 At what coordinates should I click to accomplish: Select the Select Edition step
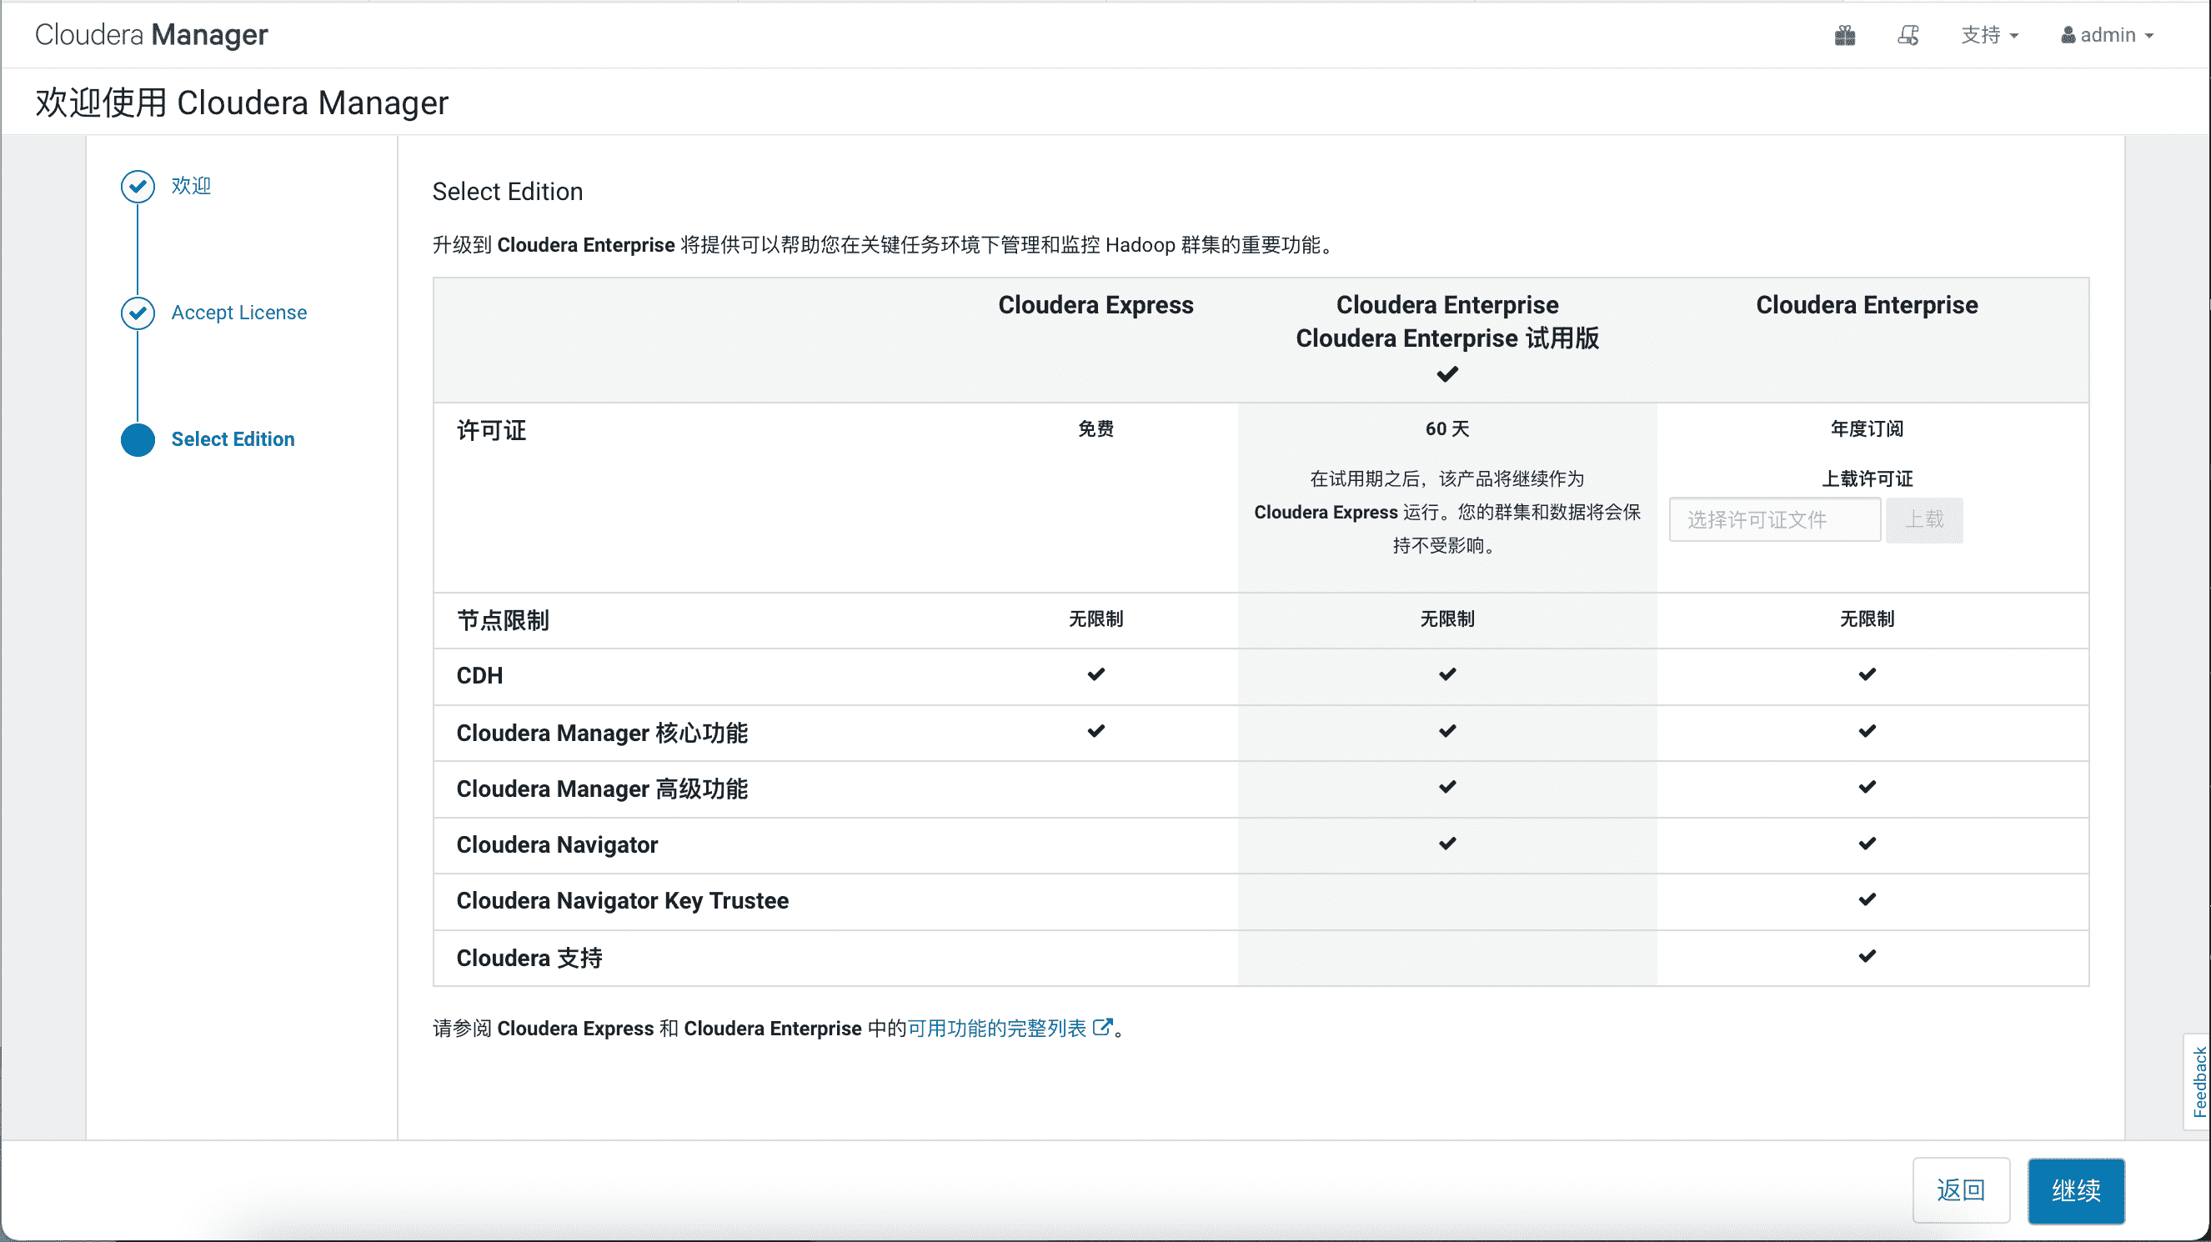(233, 438)
